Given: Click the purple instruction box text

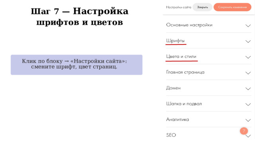Looking at the screenshot, I should coord(75,64).
